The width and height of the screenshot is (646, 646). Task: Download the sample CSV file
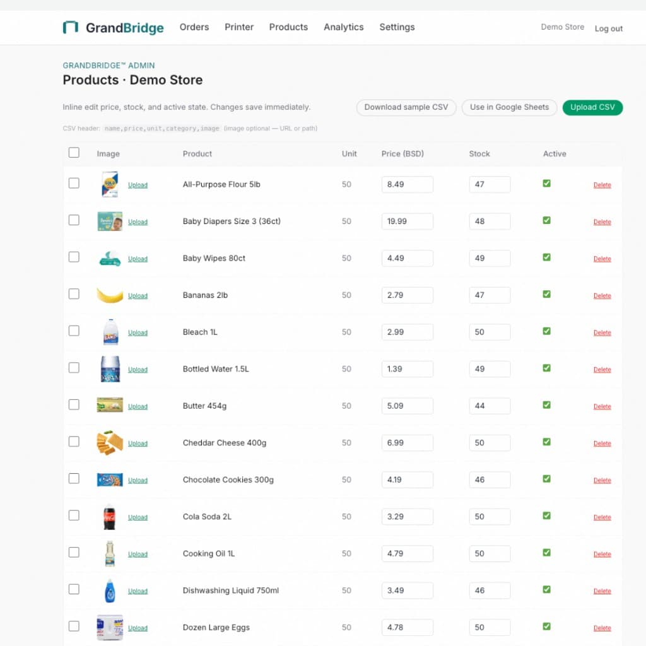click(x=406, y=107)
